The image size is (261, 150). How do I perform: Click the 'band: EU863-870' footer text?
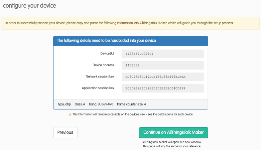(101, 104)
